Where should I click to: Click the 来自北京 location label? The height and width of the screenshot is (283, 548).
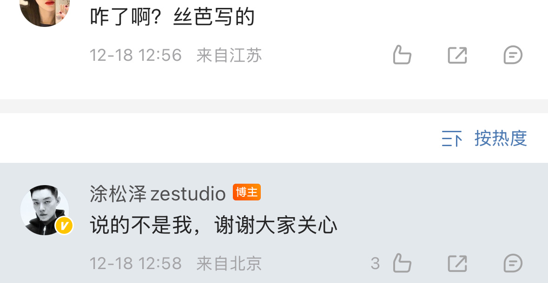pyautogui.click(x=229, y=264)
